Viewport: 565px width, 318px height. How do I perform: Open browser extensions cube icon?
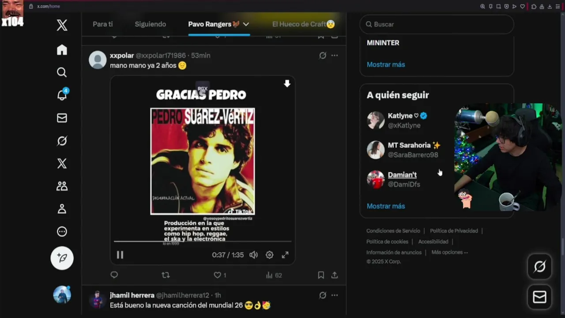534,6
